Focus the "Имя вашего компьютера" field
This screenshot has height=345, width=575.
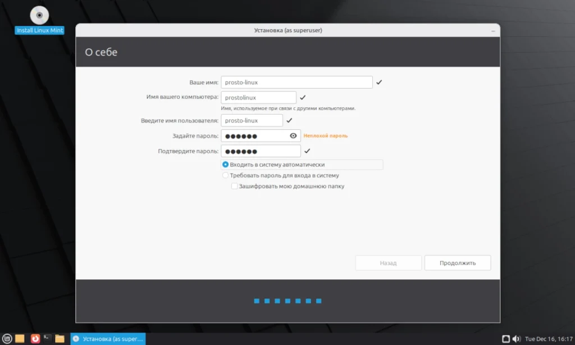click(x=258, y=98)
